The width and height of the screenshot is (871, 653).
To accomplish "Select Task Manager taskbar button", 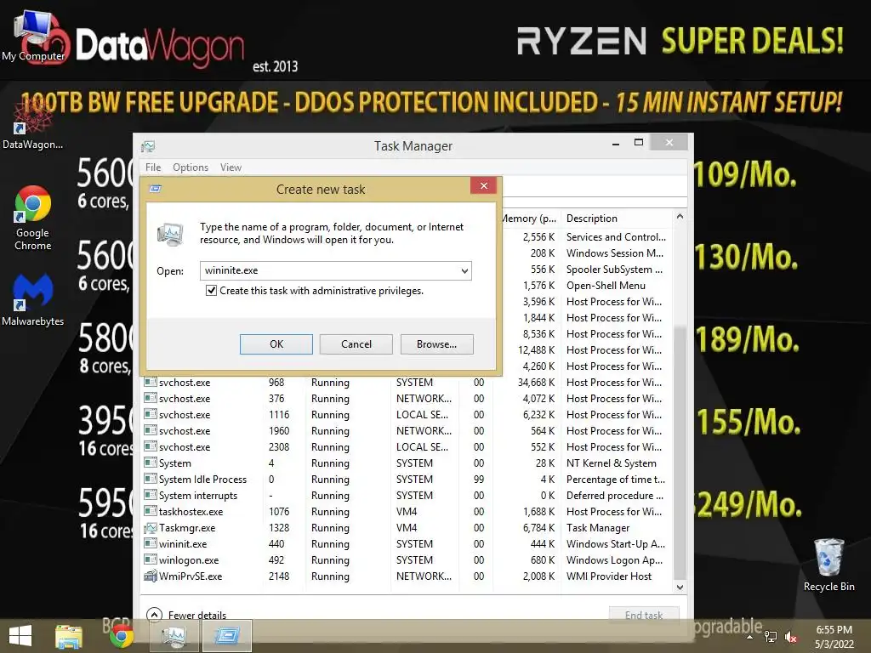I will coord(174,636).
